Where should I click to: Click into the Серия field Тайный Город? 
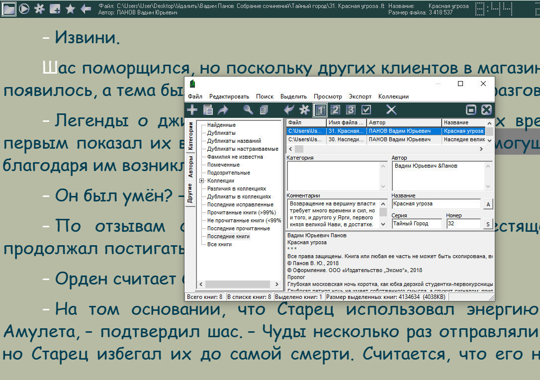pyautogui.click(x=417, y=224)
